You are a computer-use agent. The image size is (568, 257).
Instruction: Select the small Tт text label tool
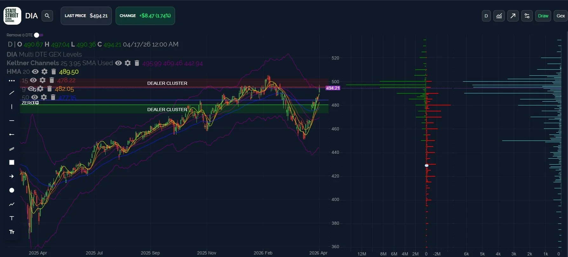click(12, 232)
